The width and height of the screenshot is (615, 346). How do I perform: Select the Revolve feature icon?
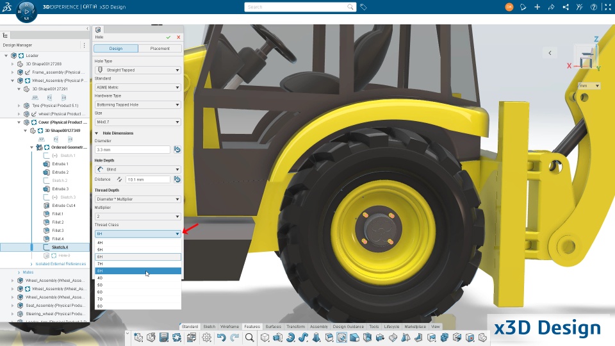click(x=291, y=338)
